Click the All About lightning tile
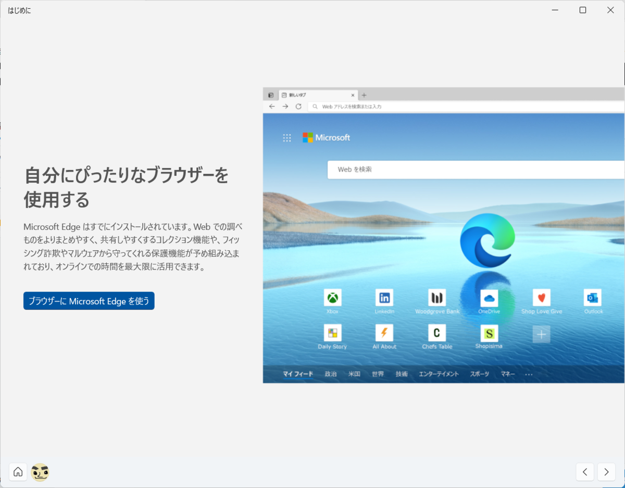 tap(384, 337)
